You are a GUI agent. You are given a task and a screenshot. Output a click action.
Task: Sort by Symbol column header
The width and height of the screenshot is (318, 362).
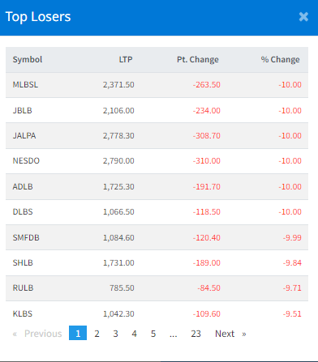28,59
